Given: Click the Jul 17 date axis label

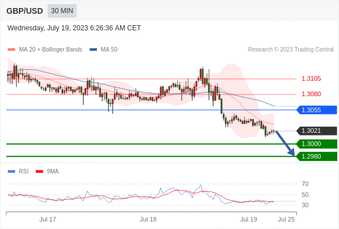Looking at the screenshot, I should [x=48, y=219].
